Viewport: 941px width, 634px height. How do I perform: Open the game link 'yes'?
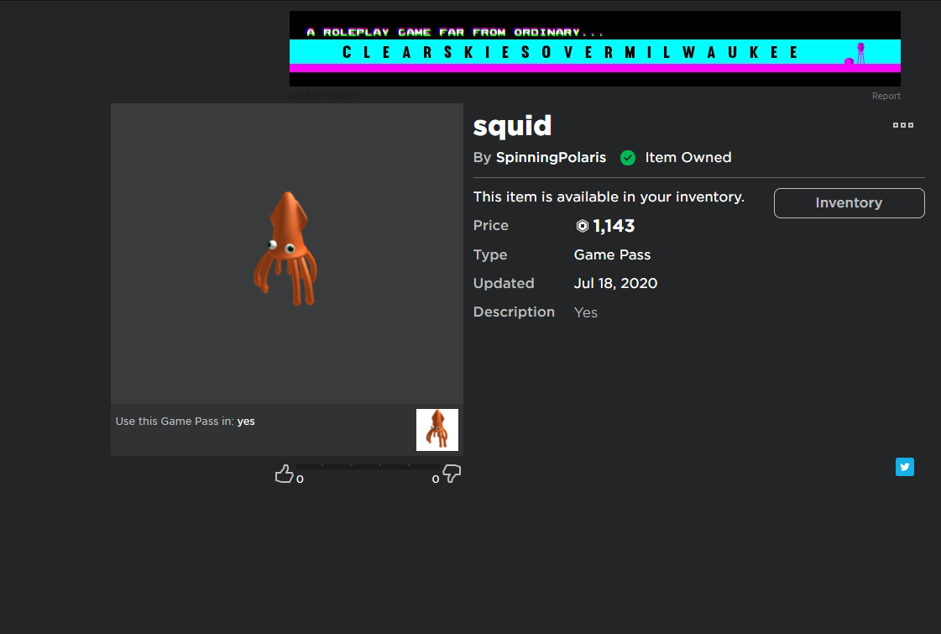coord(246,422)
